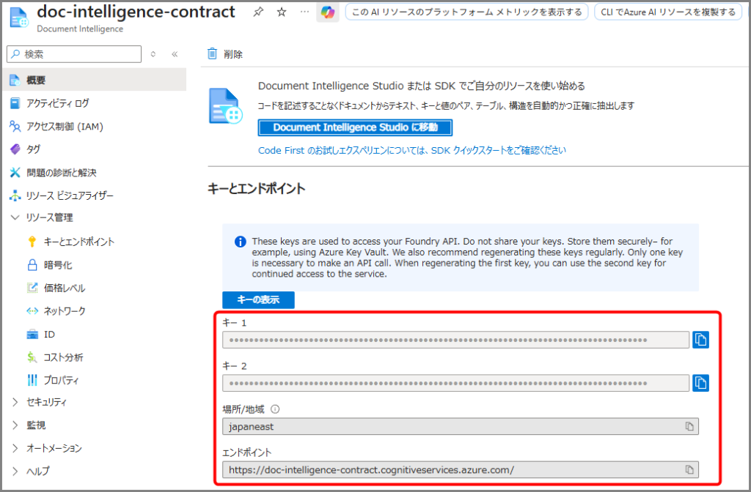Open the Copilot icon in header
The image size is (751, 492).
pos(328,12)
